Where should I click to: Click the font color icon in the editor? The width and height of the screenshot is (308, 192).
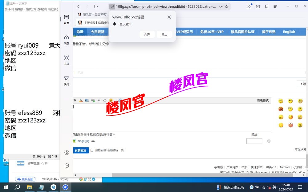point(81,100)
